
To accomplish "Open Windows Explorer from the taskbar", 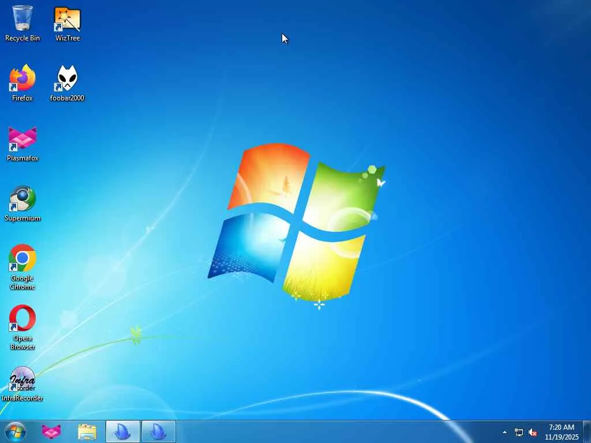I will [x=87, y=431].
